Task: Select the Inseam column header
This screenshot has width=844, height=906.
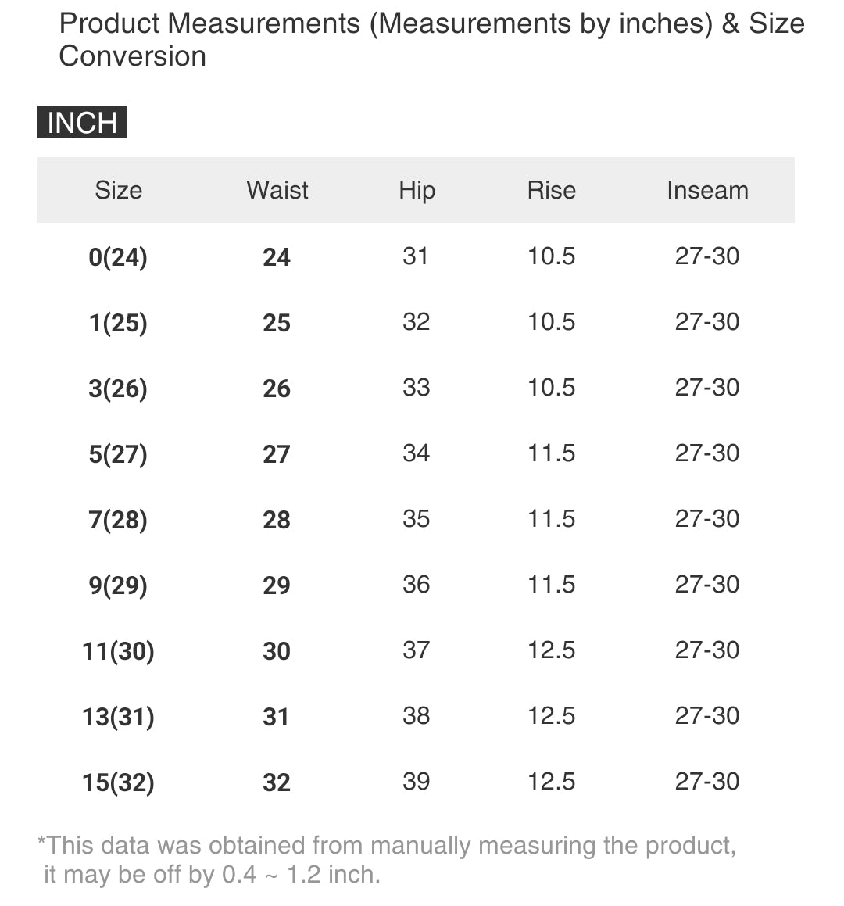Action: tap(707, 190)
